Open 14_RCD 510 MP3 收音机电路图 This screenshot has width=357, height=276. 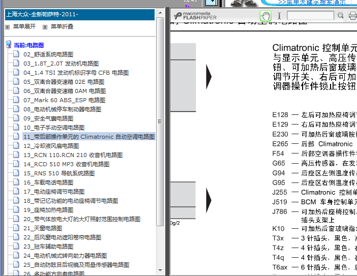pos(67,164)
